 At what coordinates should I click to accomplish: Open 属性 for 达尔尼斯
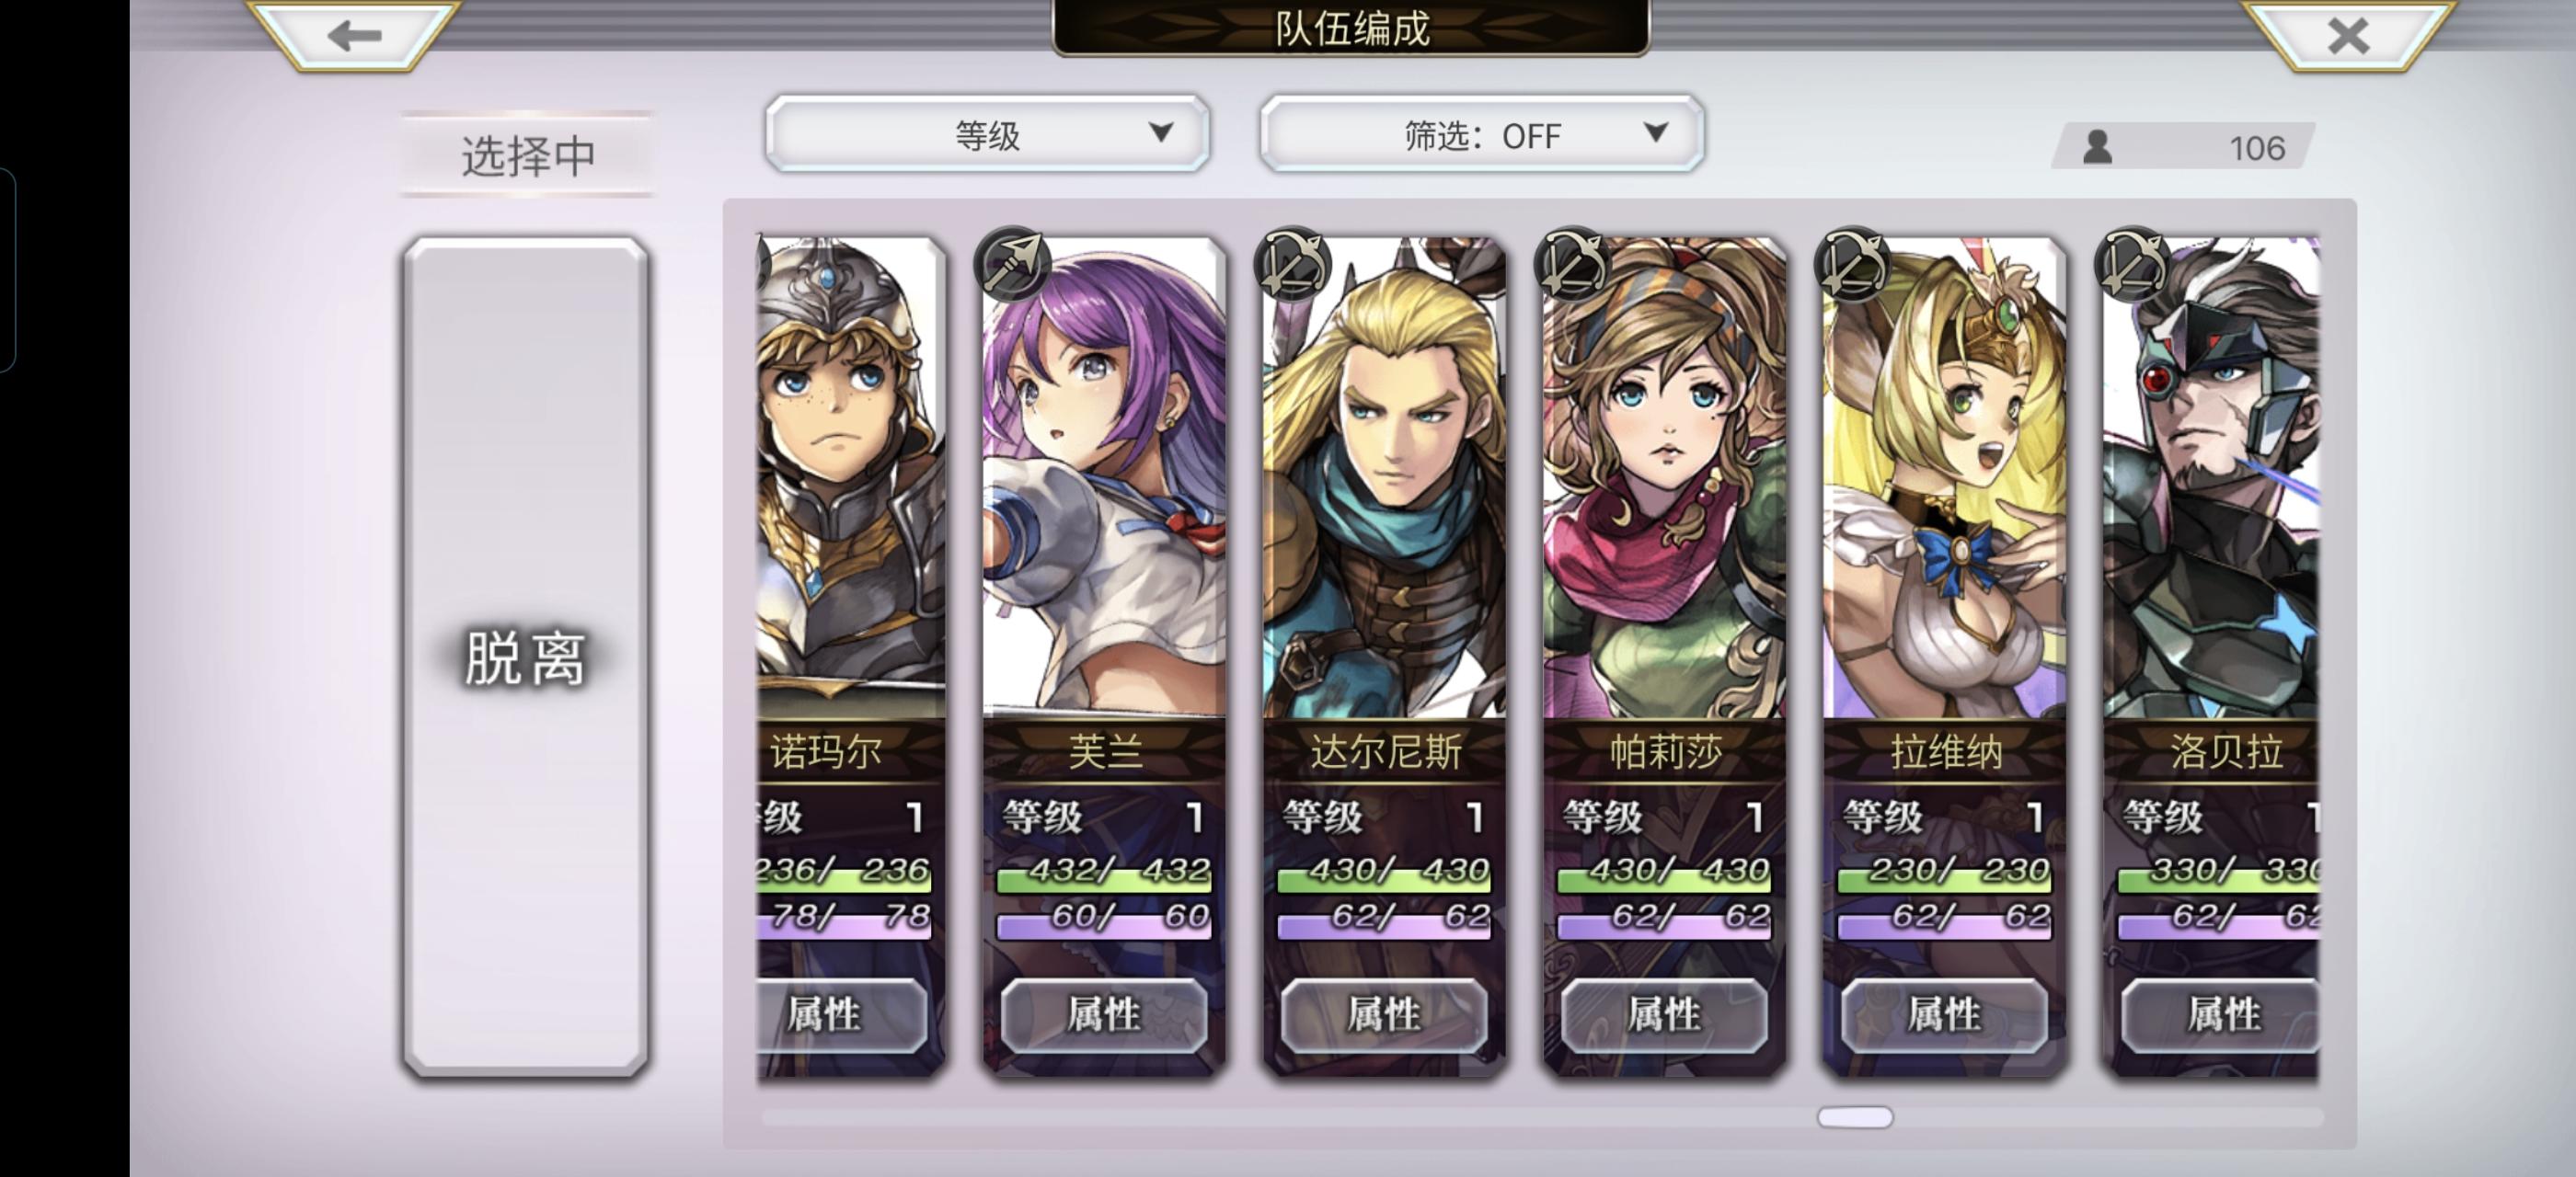(x=1384, y=1015)
